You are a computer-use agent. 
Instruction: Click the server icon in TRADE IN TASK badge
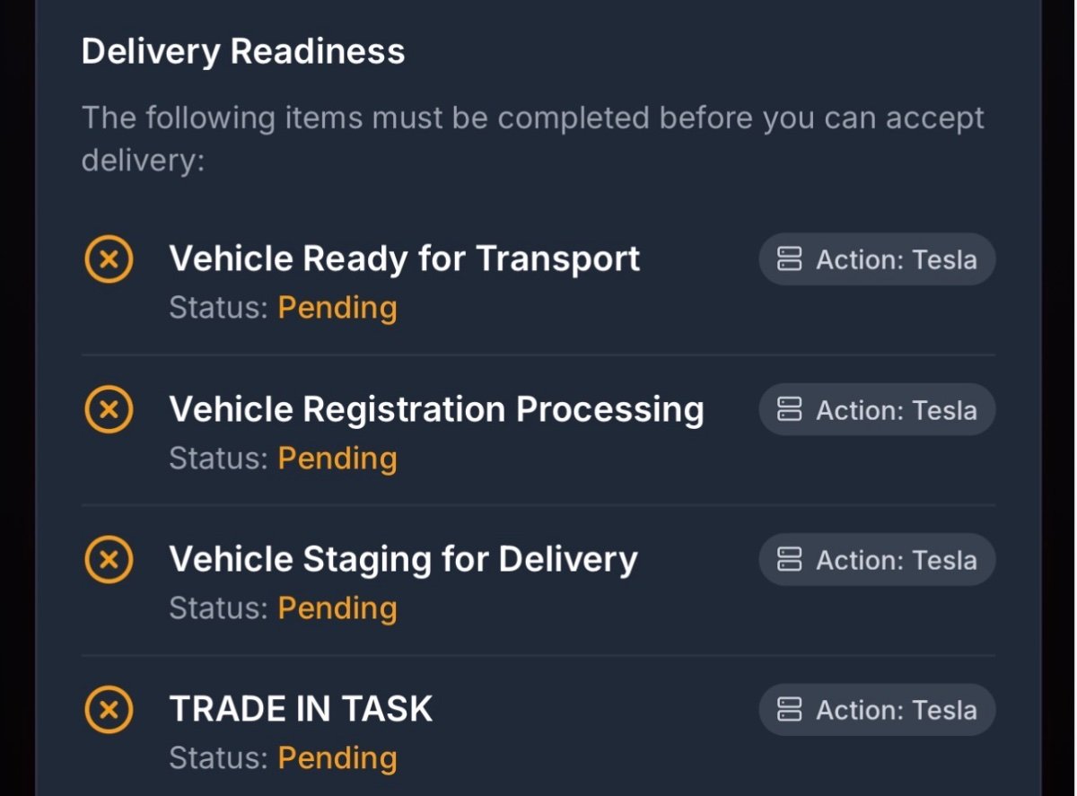790,710
